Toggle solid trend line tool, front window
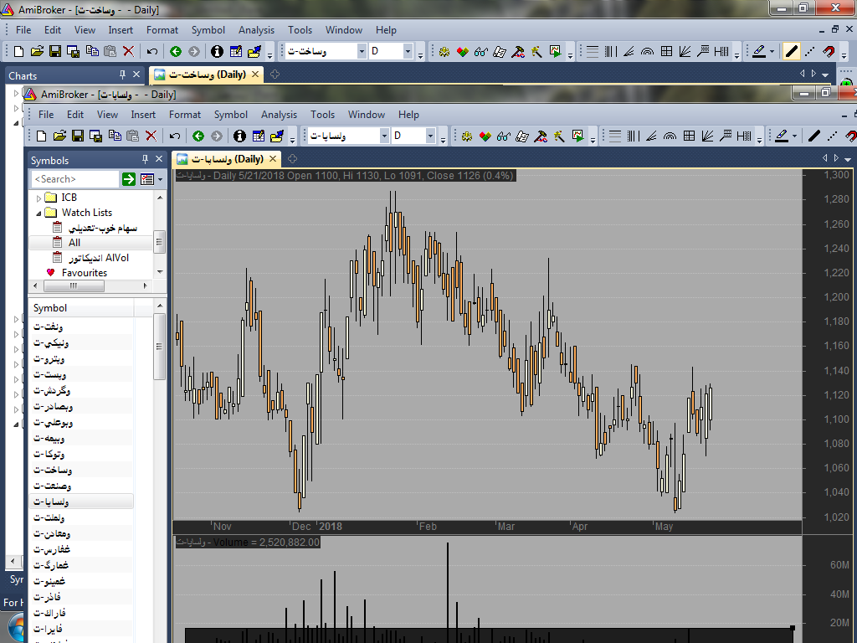 (x=813, y=136)
